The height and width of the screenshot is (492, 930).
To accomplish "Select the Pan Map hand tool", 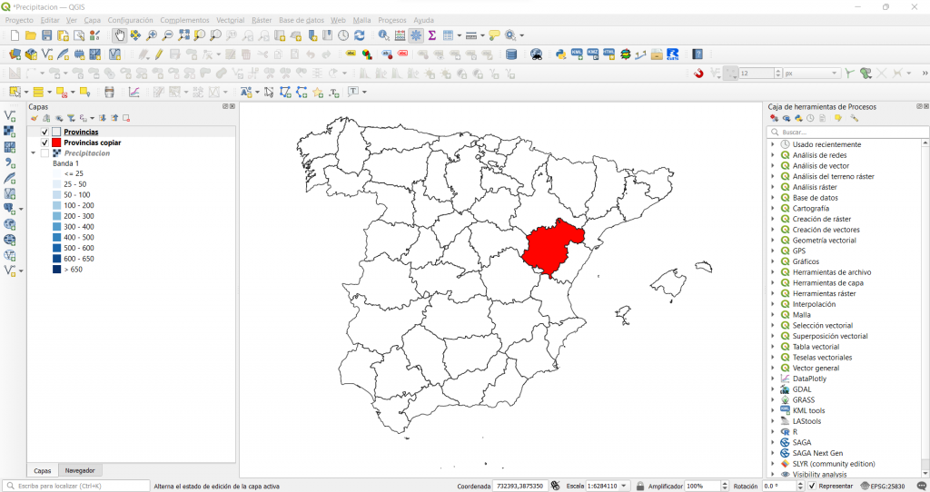I will click(120, 35).
